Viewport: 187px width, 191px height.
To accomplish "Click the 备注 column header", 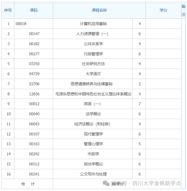I will (x=183, y=10).
